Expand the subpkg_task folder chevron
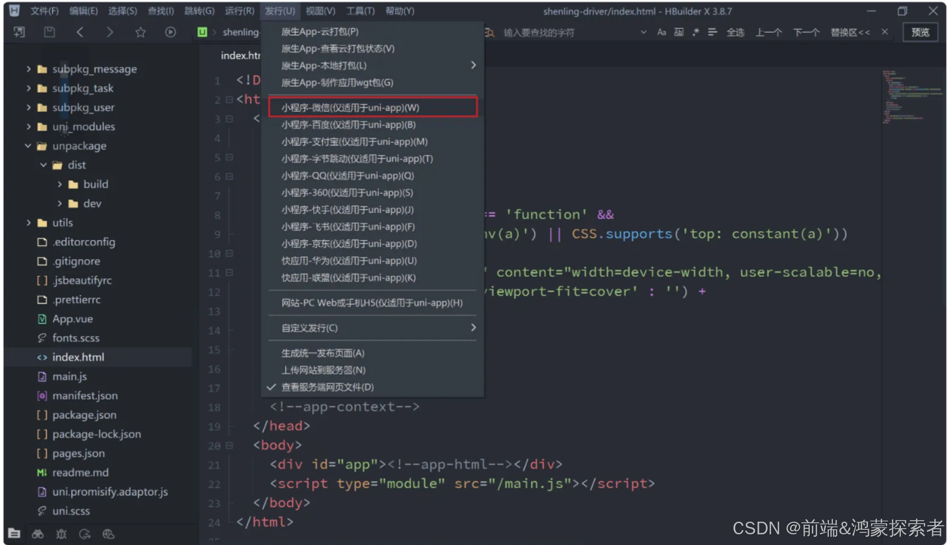Viewport: 947px width, 545px height. point(28,88)
